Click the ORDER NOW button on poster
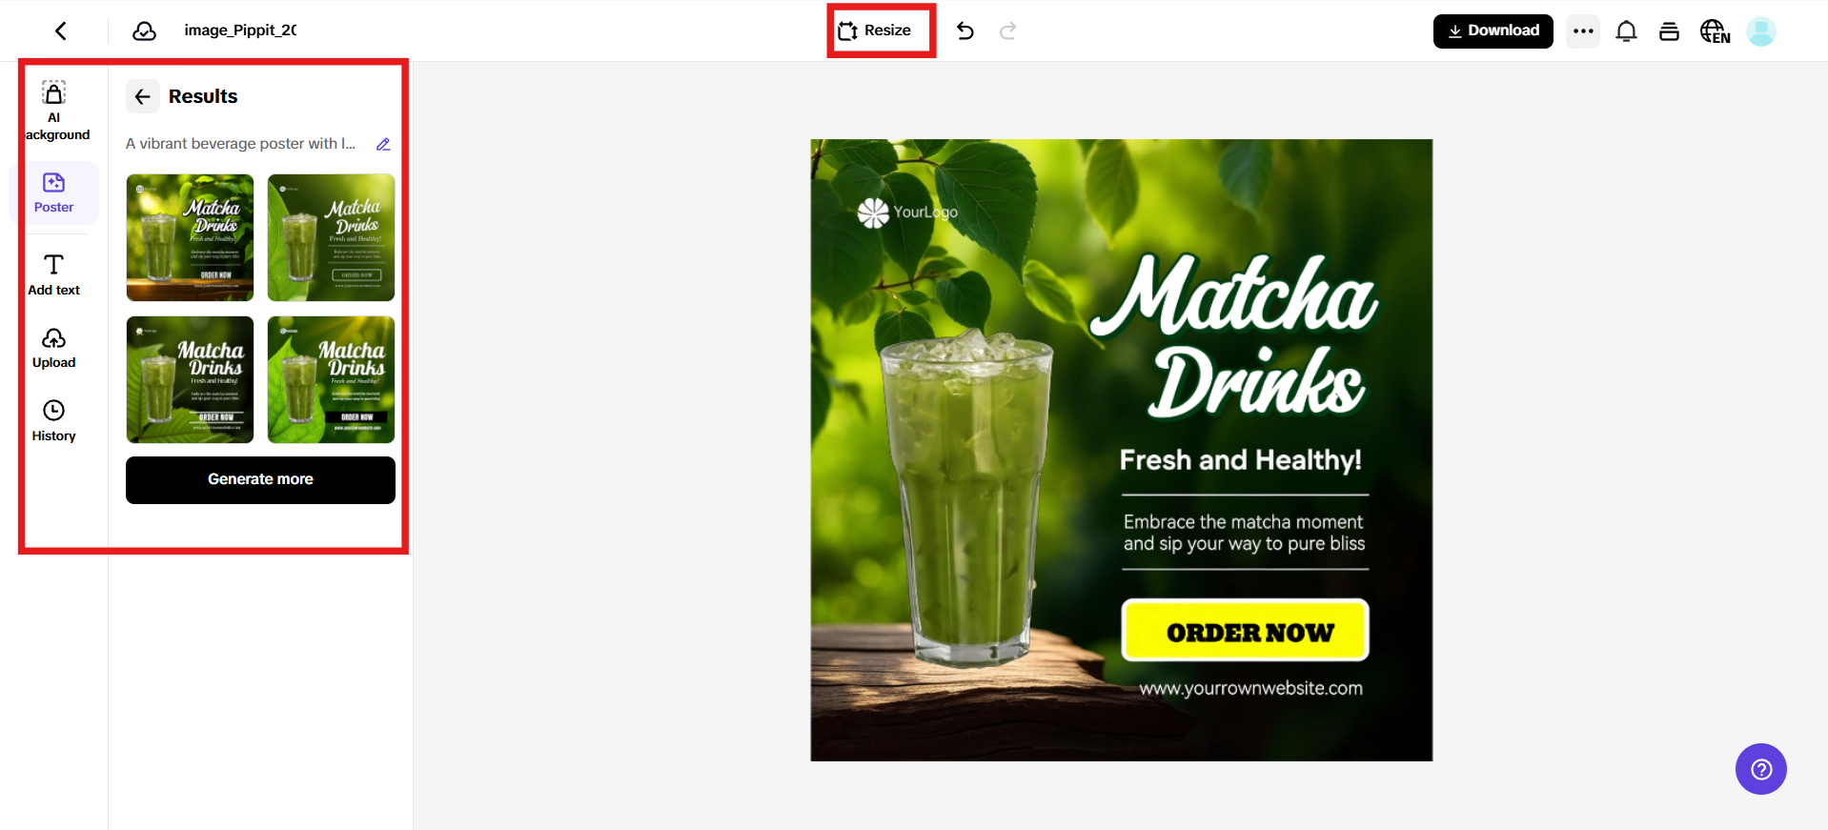The width and height of the screenshot is (1828, 830). [x=1245, y=630]
